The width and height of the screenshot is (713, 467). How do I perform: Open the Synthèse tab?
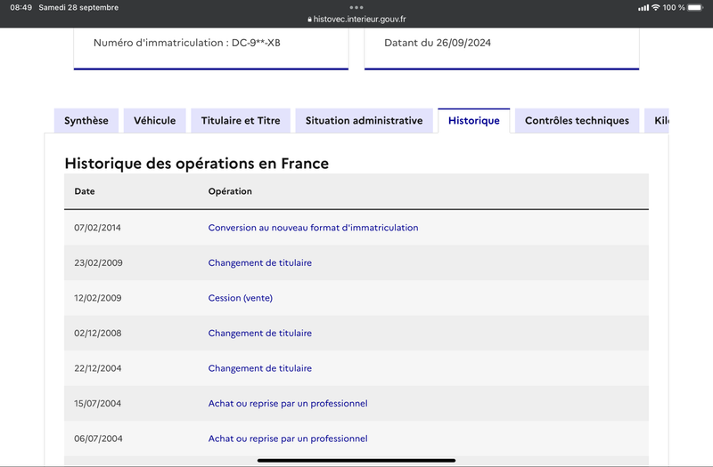86,120
